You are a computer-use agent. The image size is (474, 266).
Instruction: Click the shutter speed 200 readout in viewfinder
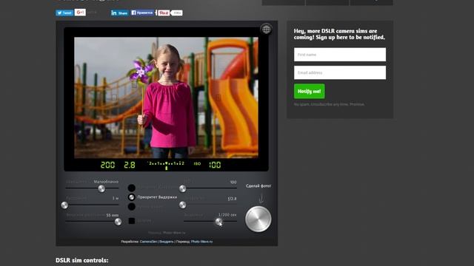click(107, 165)
